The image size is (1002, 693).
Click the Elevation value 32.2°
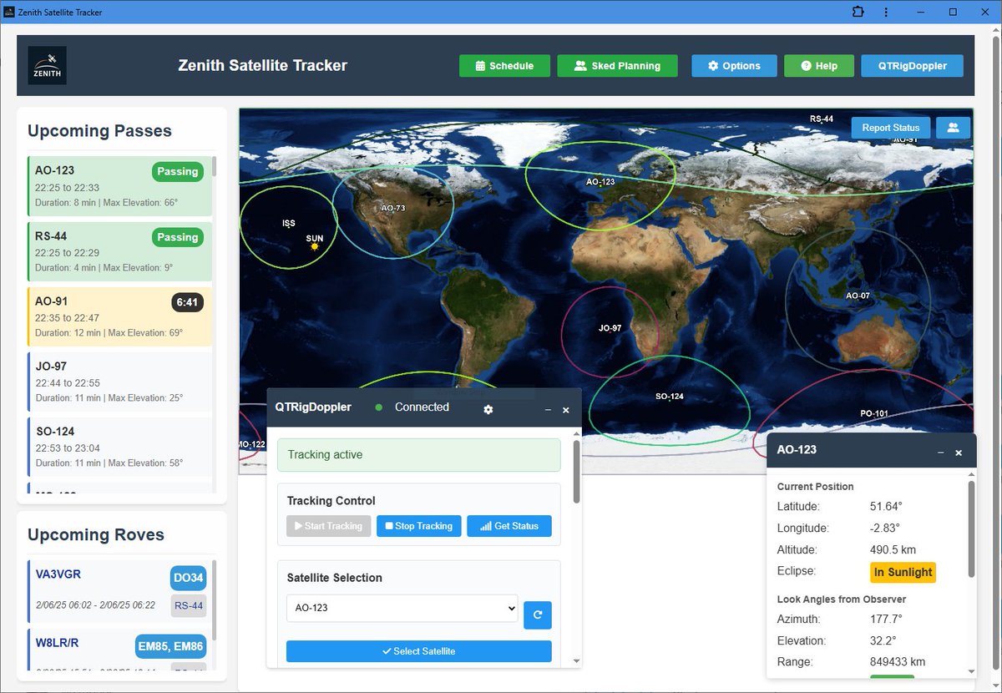pos(883,641)
